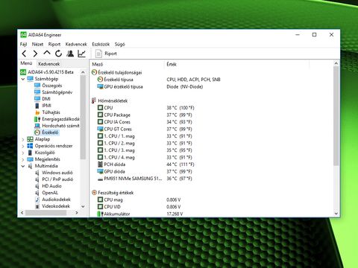Select the PCI / PnP audió item

click(57, 179)
